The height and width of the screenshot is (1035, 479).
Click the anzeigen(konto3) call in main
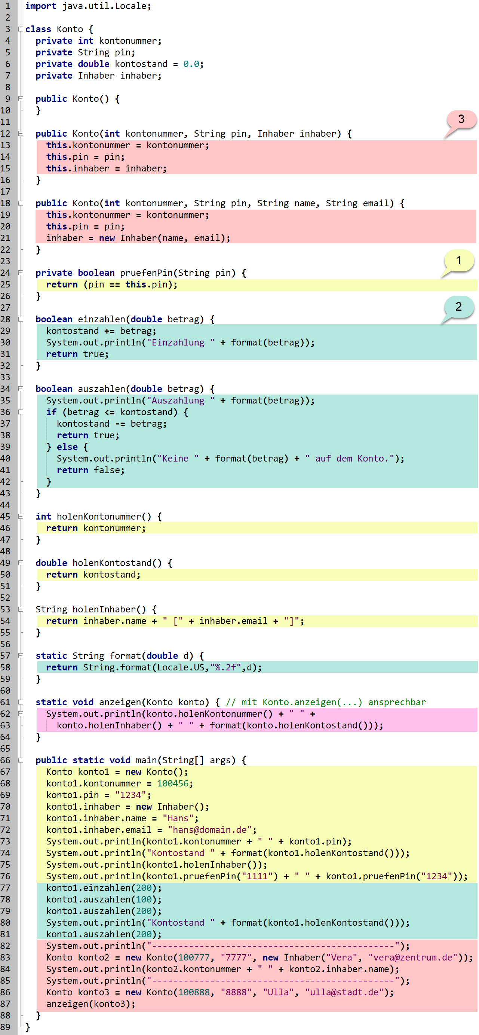[90, 1004]
